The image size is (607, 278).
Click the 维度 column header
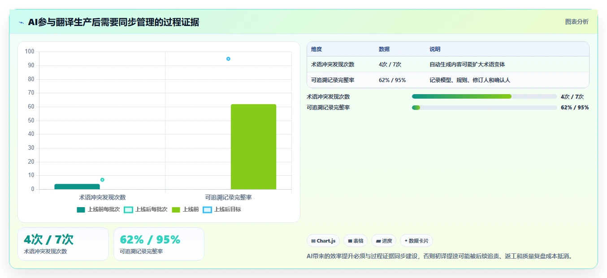[x=317, y=49]
